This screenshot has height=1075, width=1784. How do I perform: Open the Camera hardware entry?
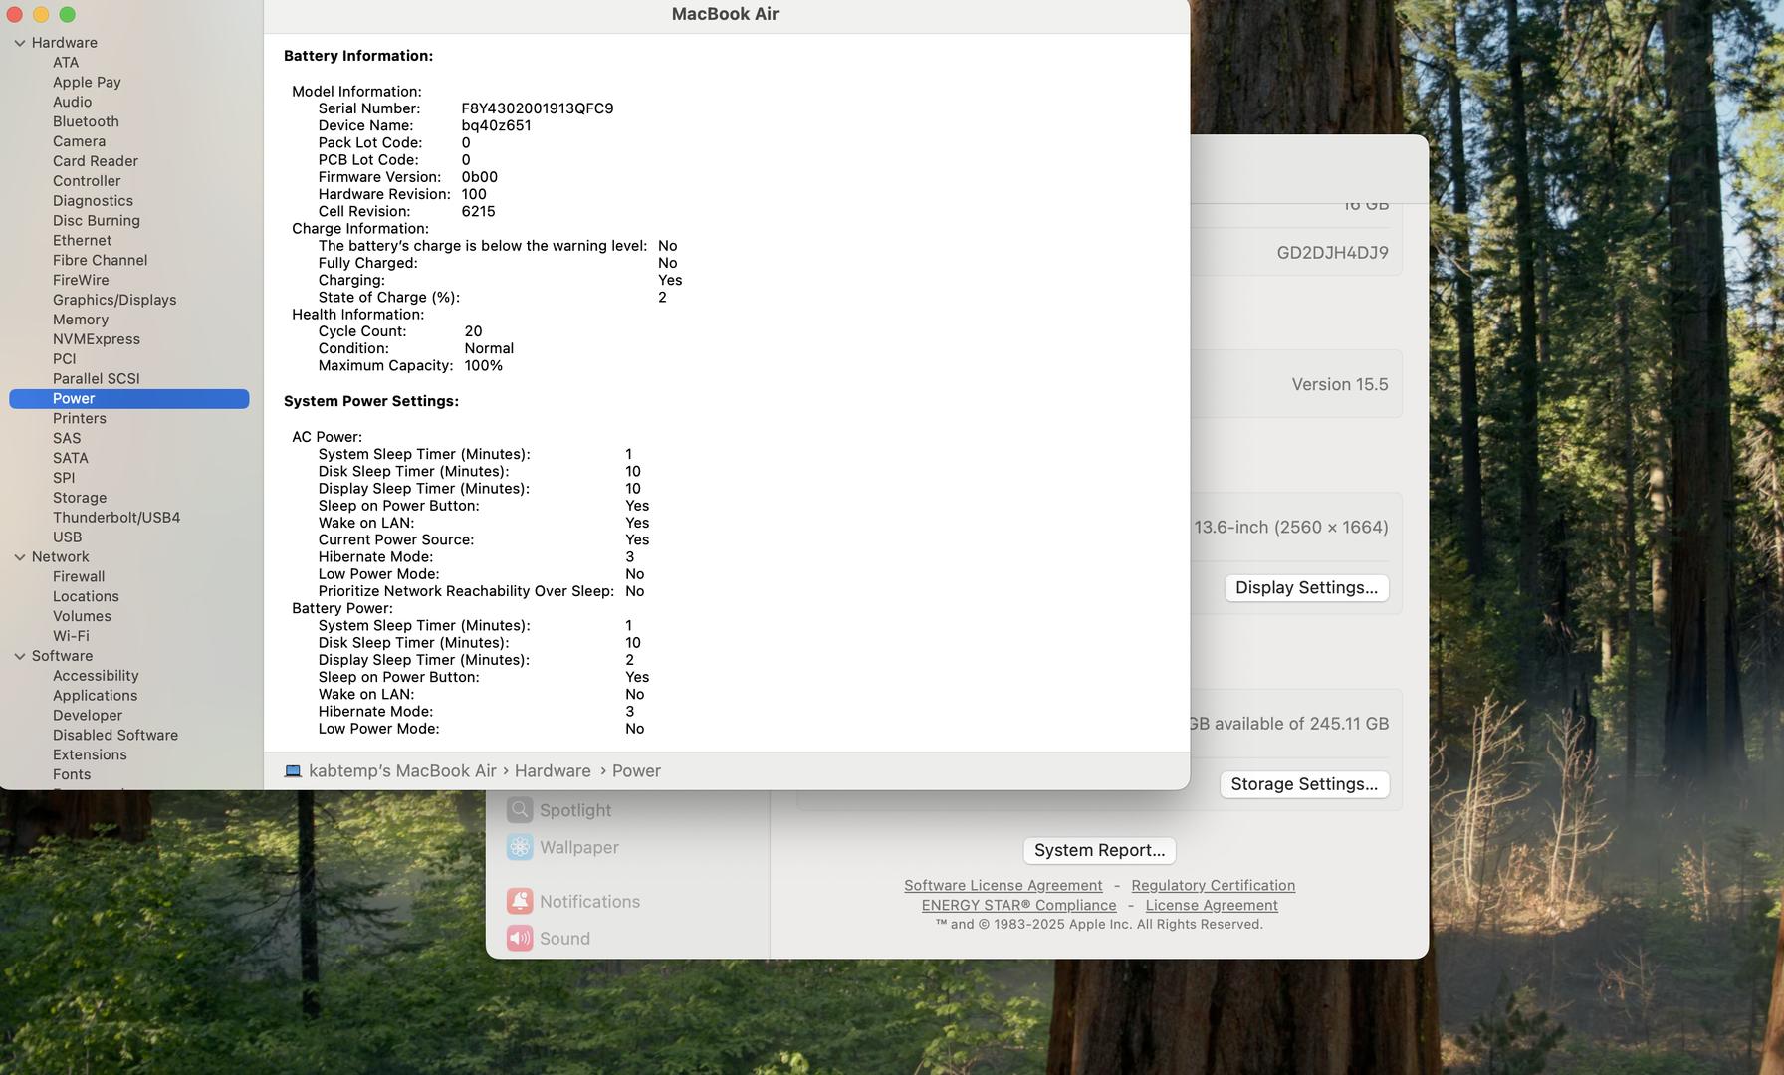pyautogui.click(x=79, y=141)
